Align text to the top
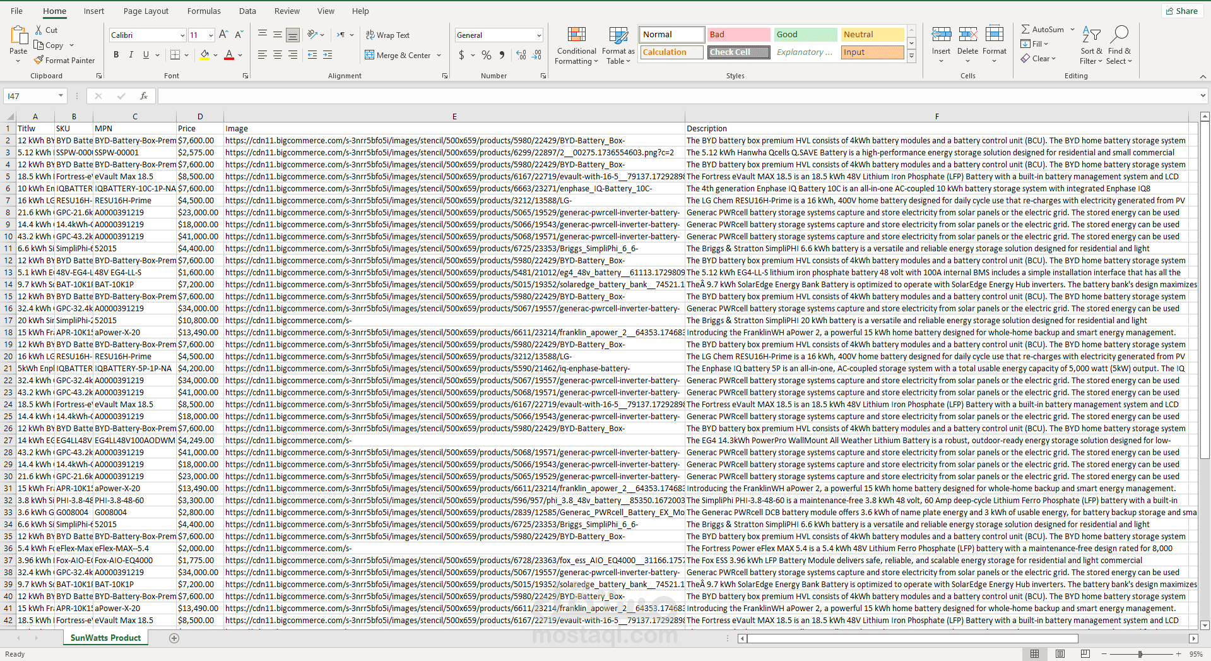 (x=263, y=35)
